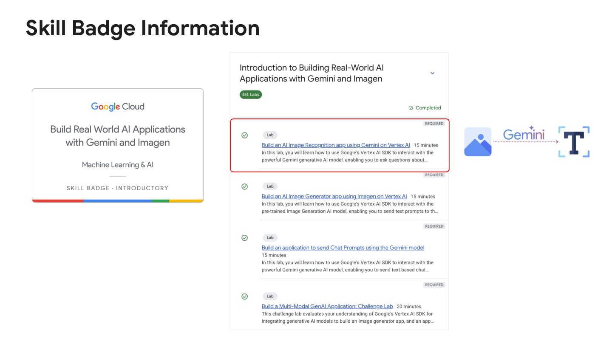Image resolution: width=612 pixels, height=344 pixels.
Task: Click the 4/4 Labs green badge
Action: coord(251,95)
